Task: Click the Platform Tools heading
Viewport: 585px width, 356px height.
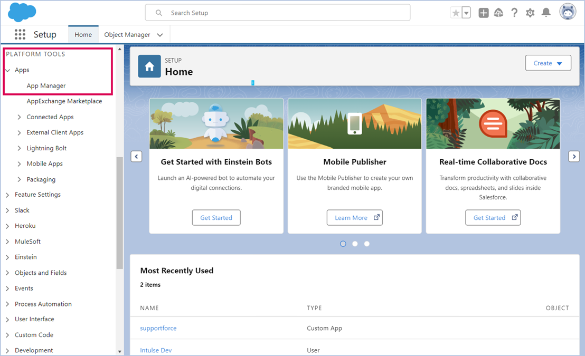Action: tap(35, 54)
